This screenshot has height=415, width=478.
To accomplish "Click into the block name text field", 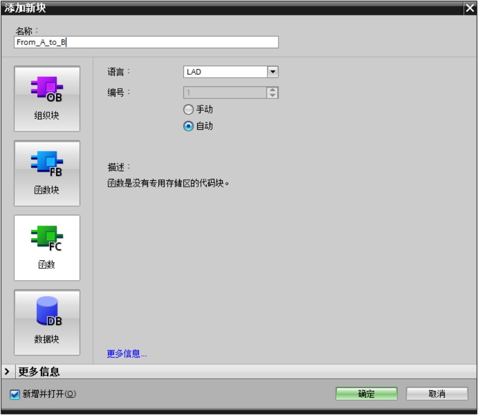I will point(146,42).
